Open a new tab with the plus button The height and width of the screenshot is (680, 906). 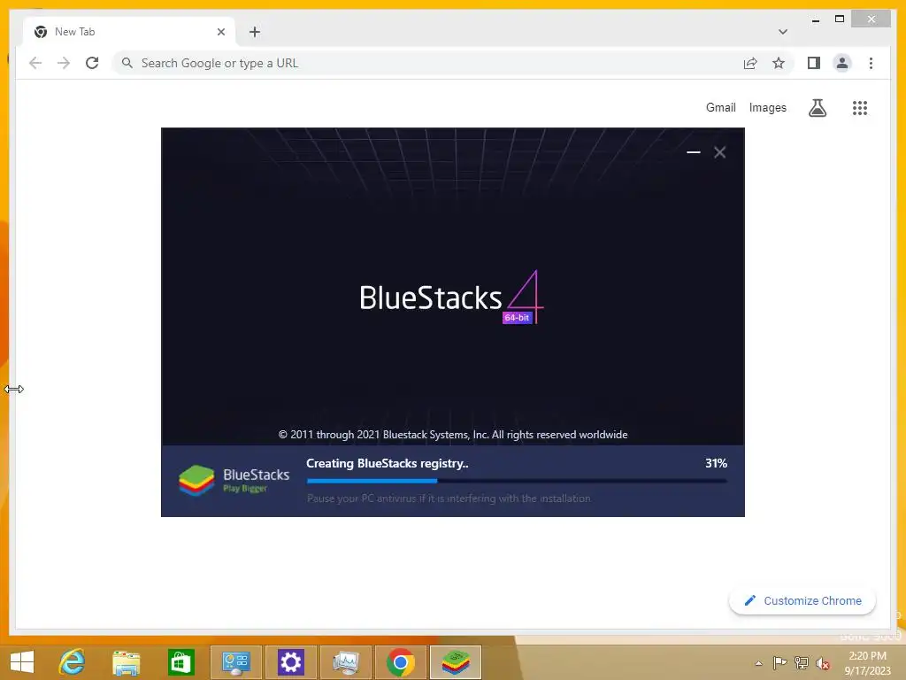pyautogui.click(x=255, y=32)
